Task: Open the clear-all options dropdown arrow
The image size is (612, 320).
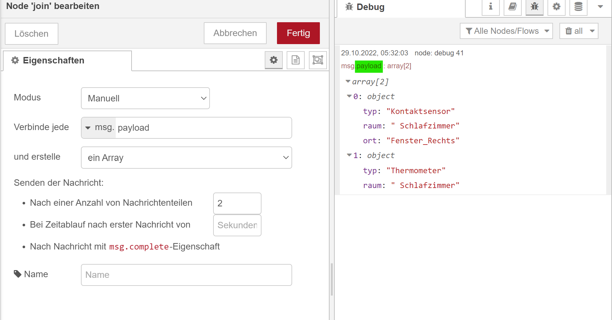Action: coord(592,31)
